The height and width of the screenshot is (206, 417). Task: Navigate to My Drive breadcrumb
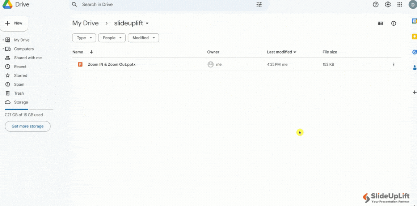85,23
